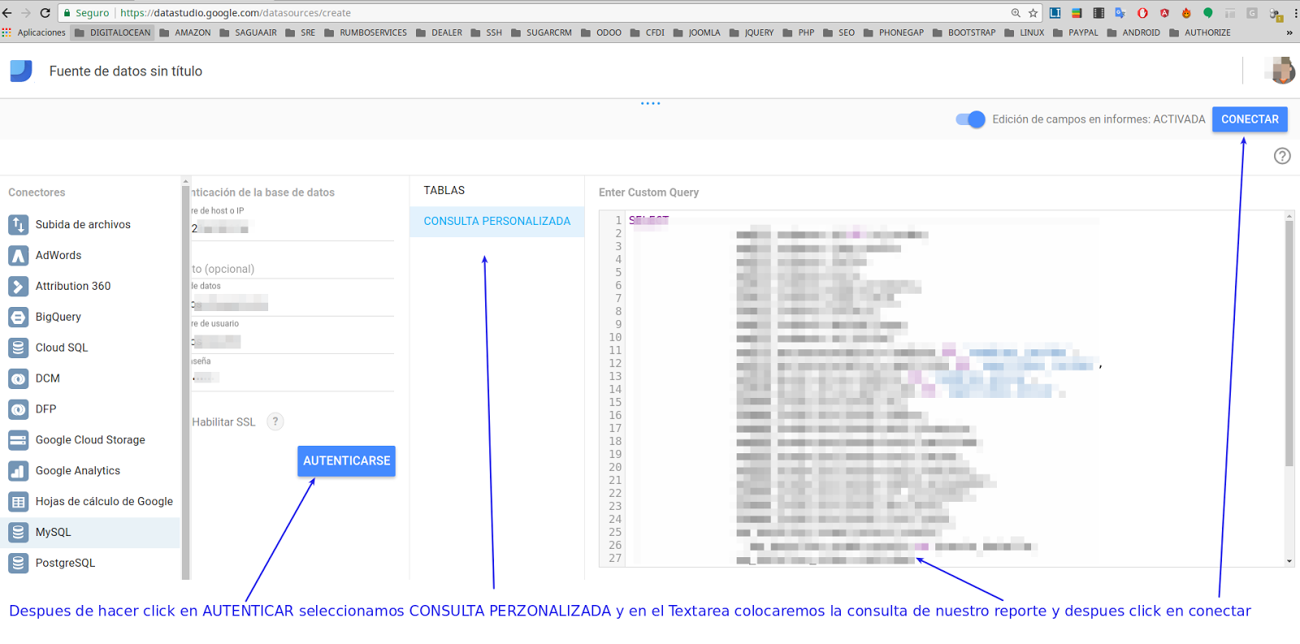1300x644 pixels.
Task: Expand the collapsed panel four-dots handle
Action: [x=650, y=103]
